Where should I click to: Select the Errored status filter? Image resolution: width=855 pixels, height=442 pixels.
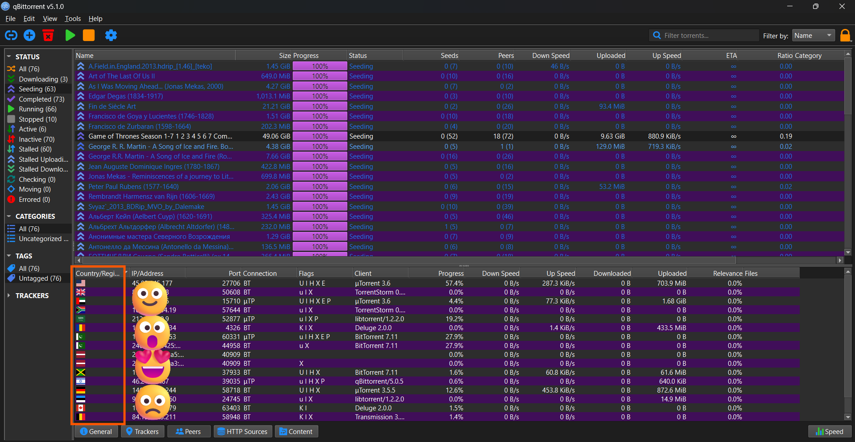coord(34,200)
